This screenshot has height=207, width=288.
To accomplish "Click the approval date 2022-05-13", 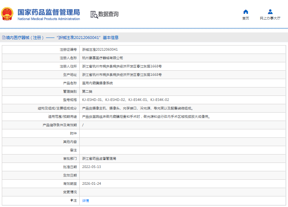I will tap(91, 167).
